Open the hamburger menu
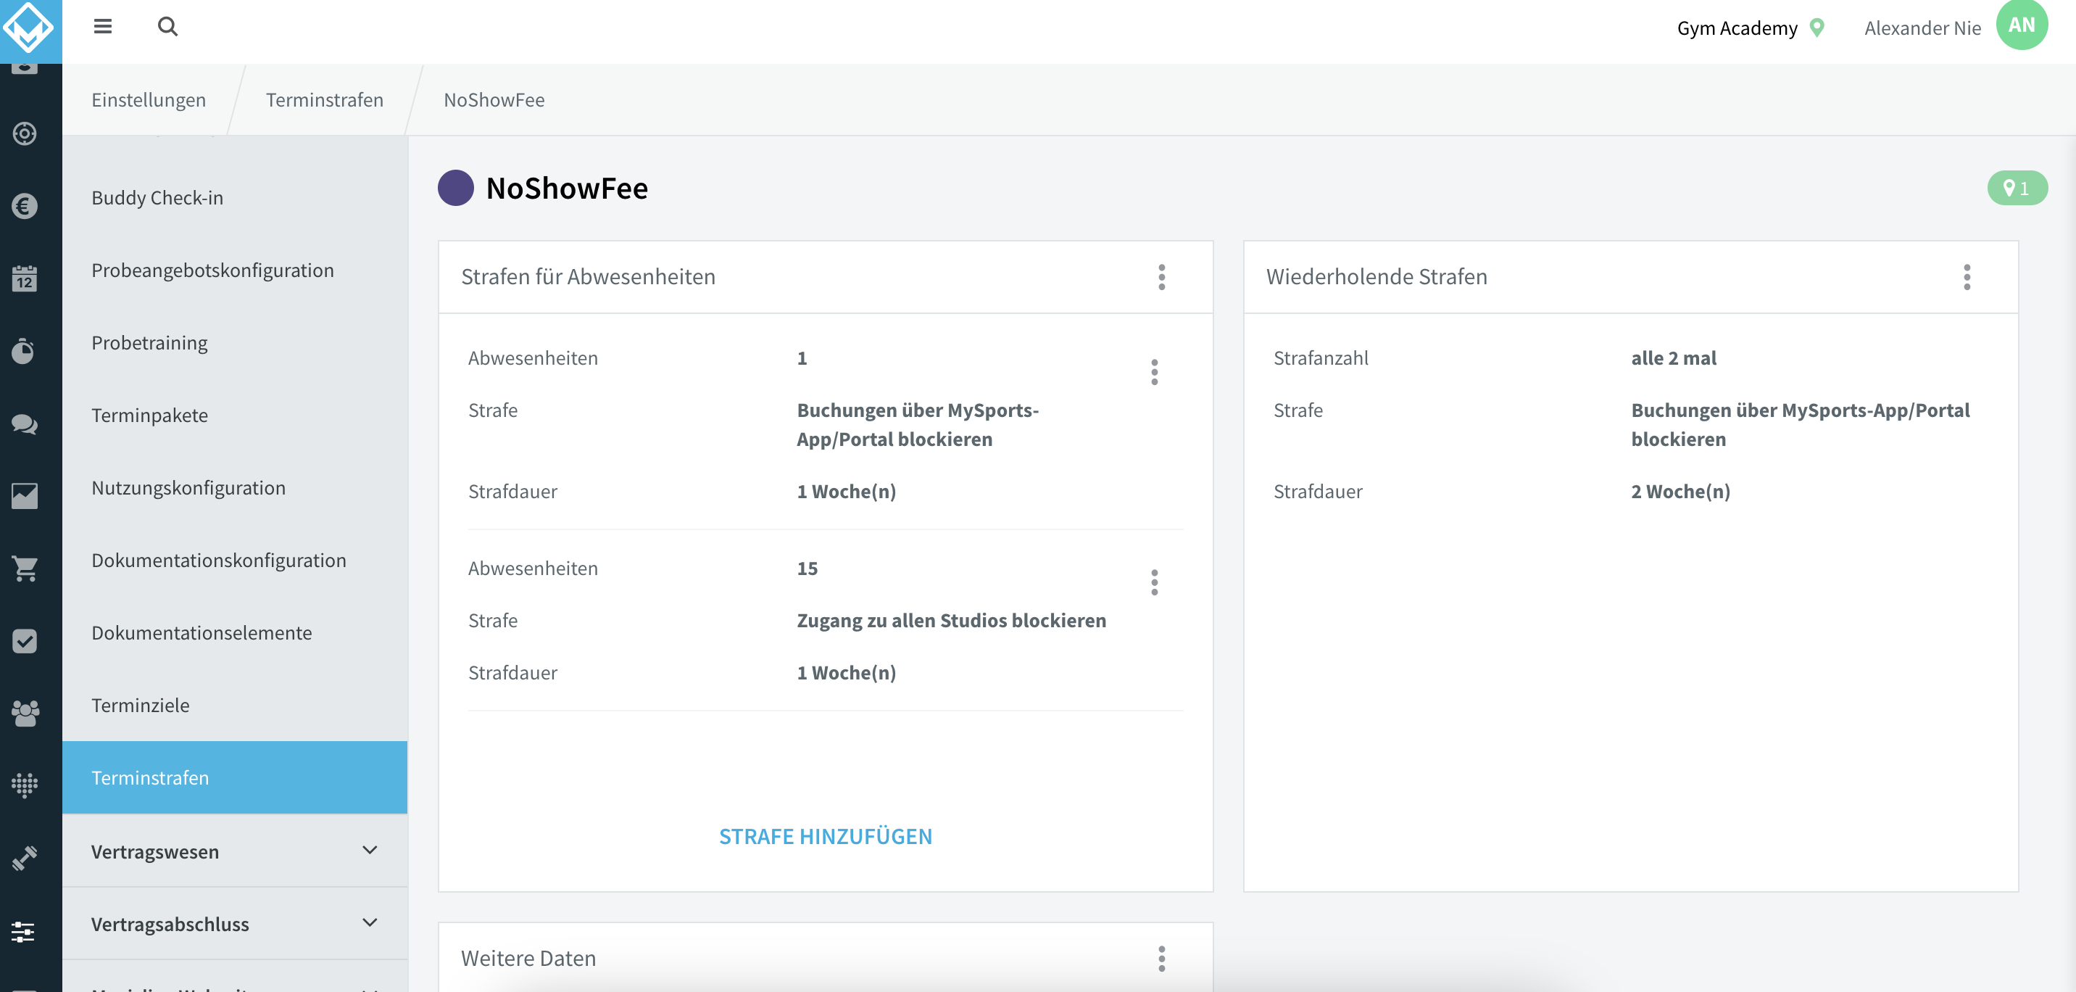The width and height of the screenshot is (2076, 992). pyautogui.click(x=102, y=27)
